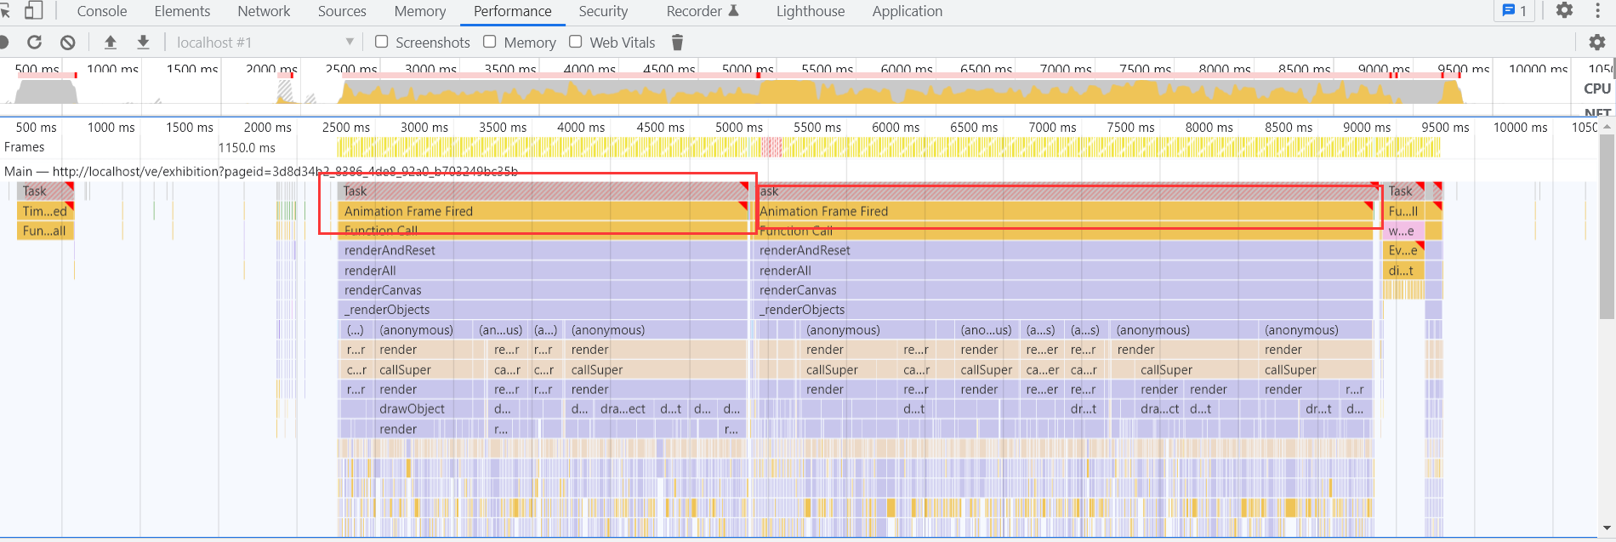Click the inspect element arrow icon

5,11
